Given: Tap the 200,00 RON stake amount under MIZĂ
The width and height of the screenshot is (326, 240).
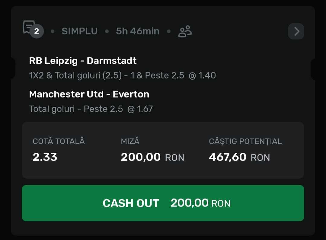Looking at the screenshot, I should coord(152,157).
